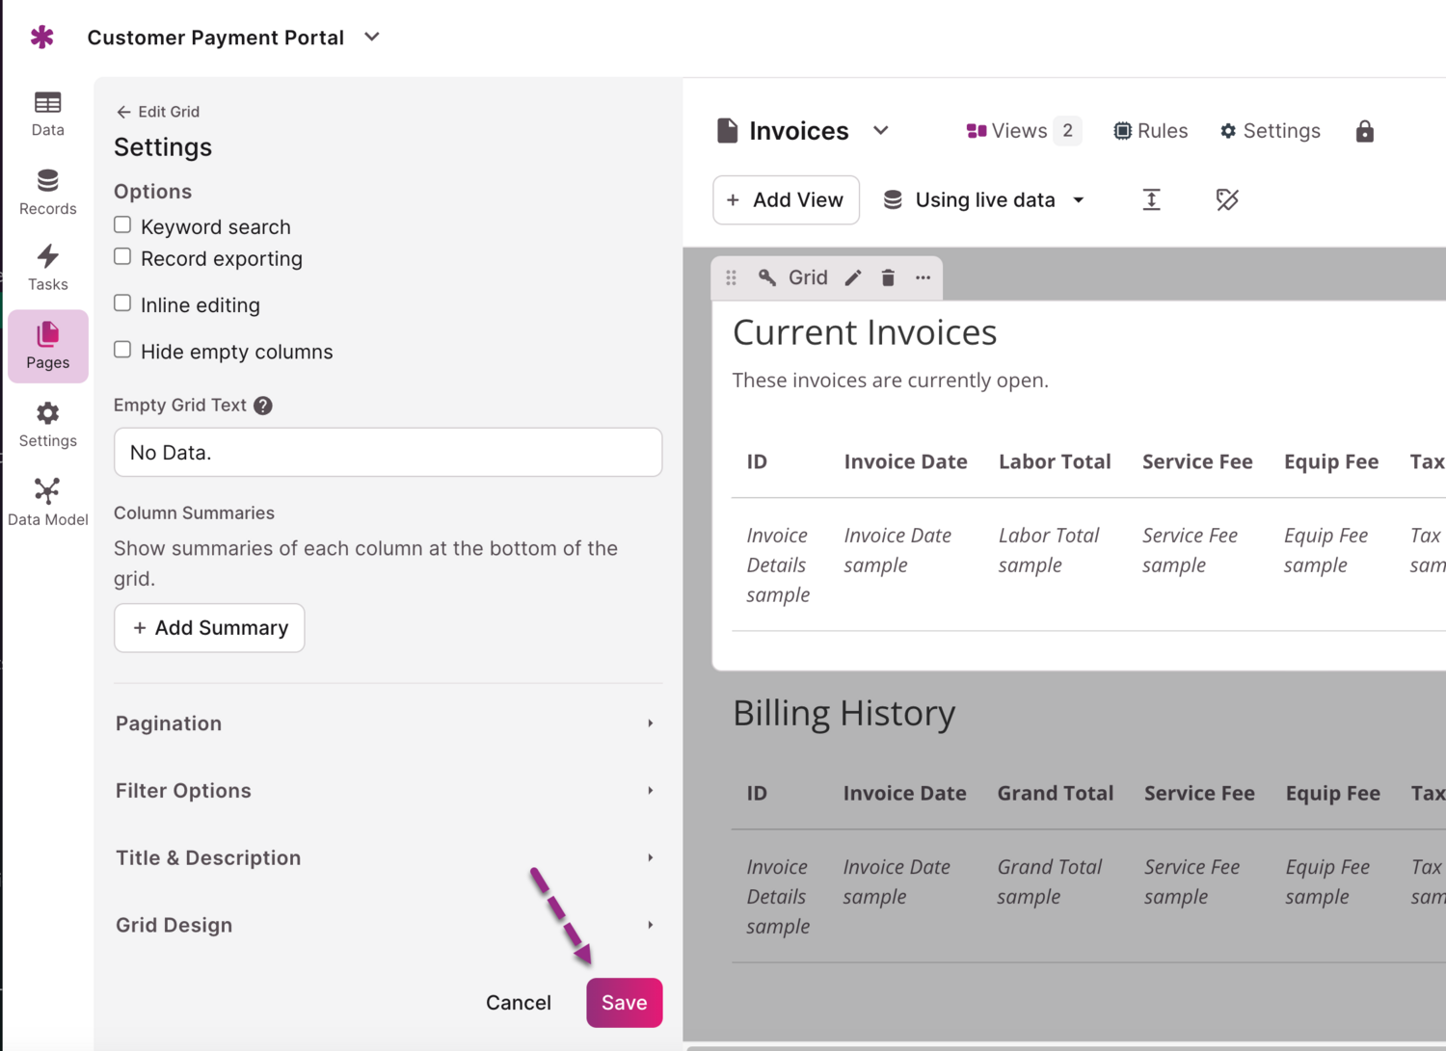
Task: Check the Hide empty columns option
Action: click(122, 350)
